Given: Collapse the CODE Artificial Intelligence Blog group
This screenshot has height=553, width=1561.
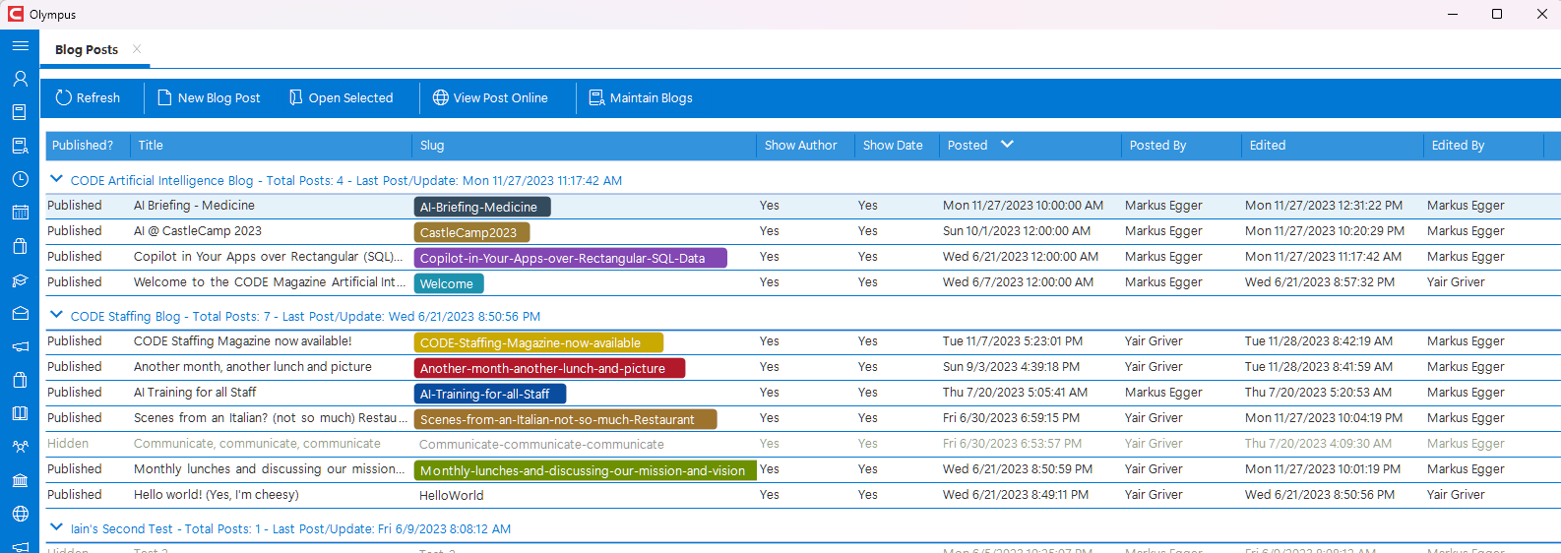Looking at the screenshot, I should coord(56,179).
